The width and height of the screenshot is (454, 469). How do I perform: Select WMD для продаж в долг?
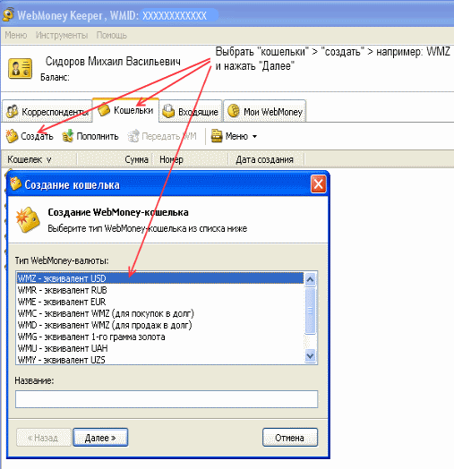[160, 325]
